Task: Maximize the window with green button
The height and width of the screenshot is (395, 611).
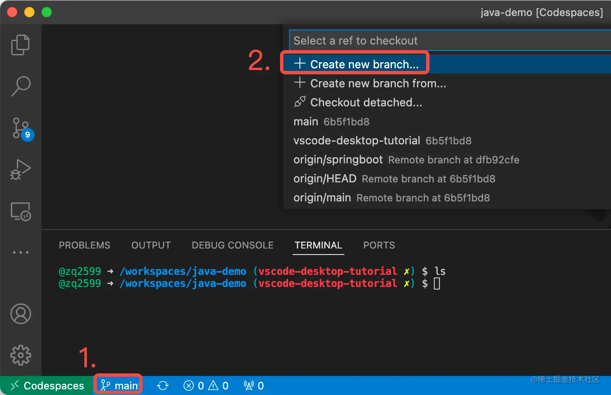Action: (47, 12)
